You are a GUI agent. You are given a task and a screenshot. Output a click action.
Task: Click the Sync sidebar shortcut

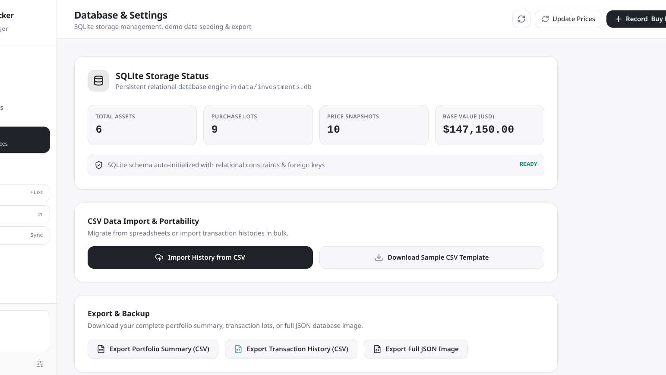[25, 235]
